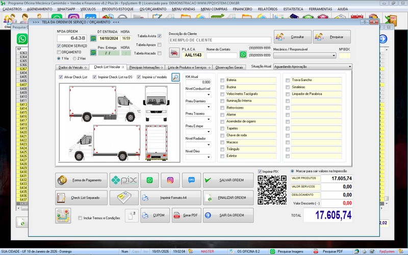Image resolution: width=408 pixels, height=255 pixels.
Task: Click the magnifier icon next to Imprimir c/ modelo
Action: [x=175, y=78]
